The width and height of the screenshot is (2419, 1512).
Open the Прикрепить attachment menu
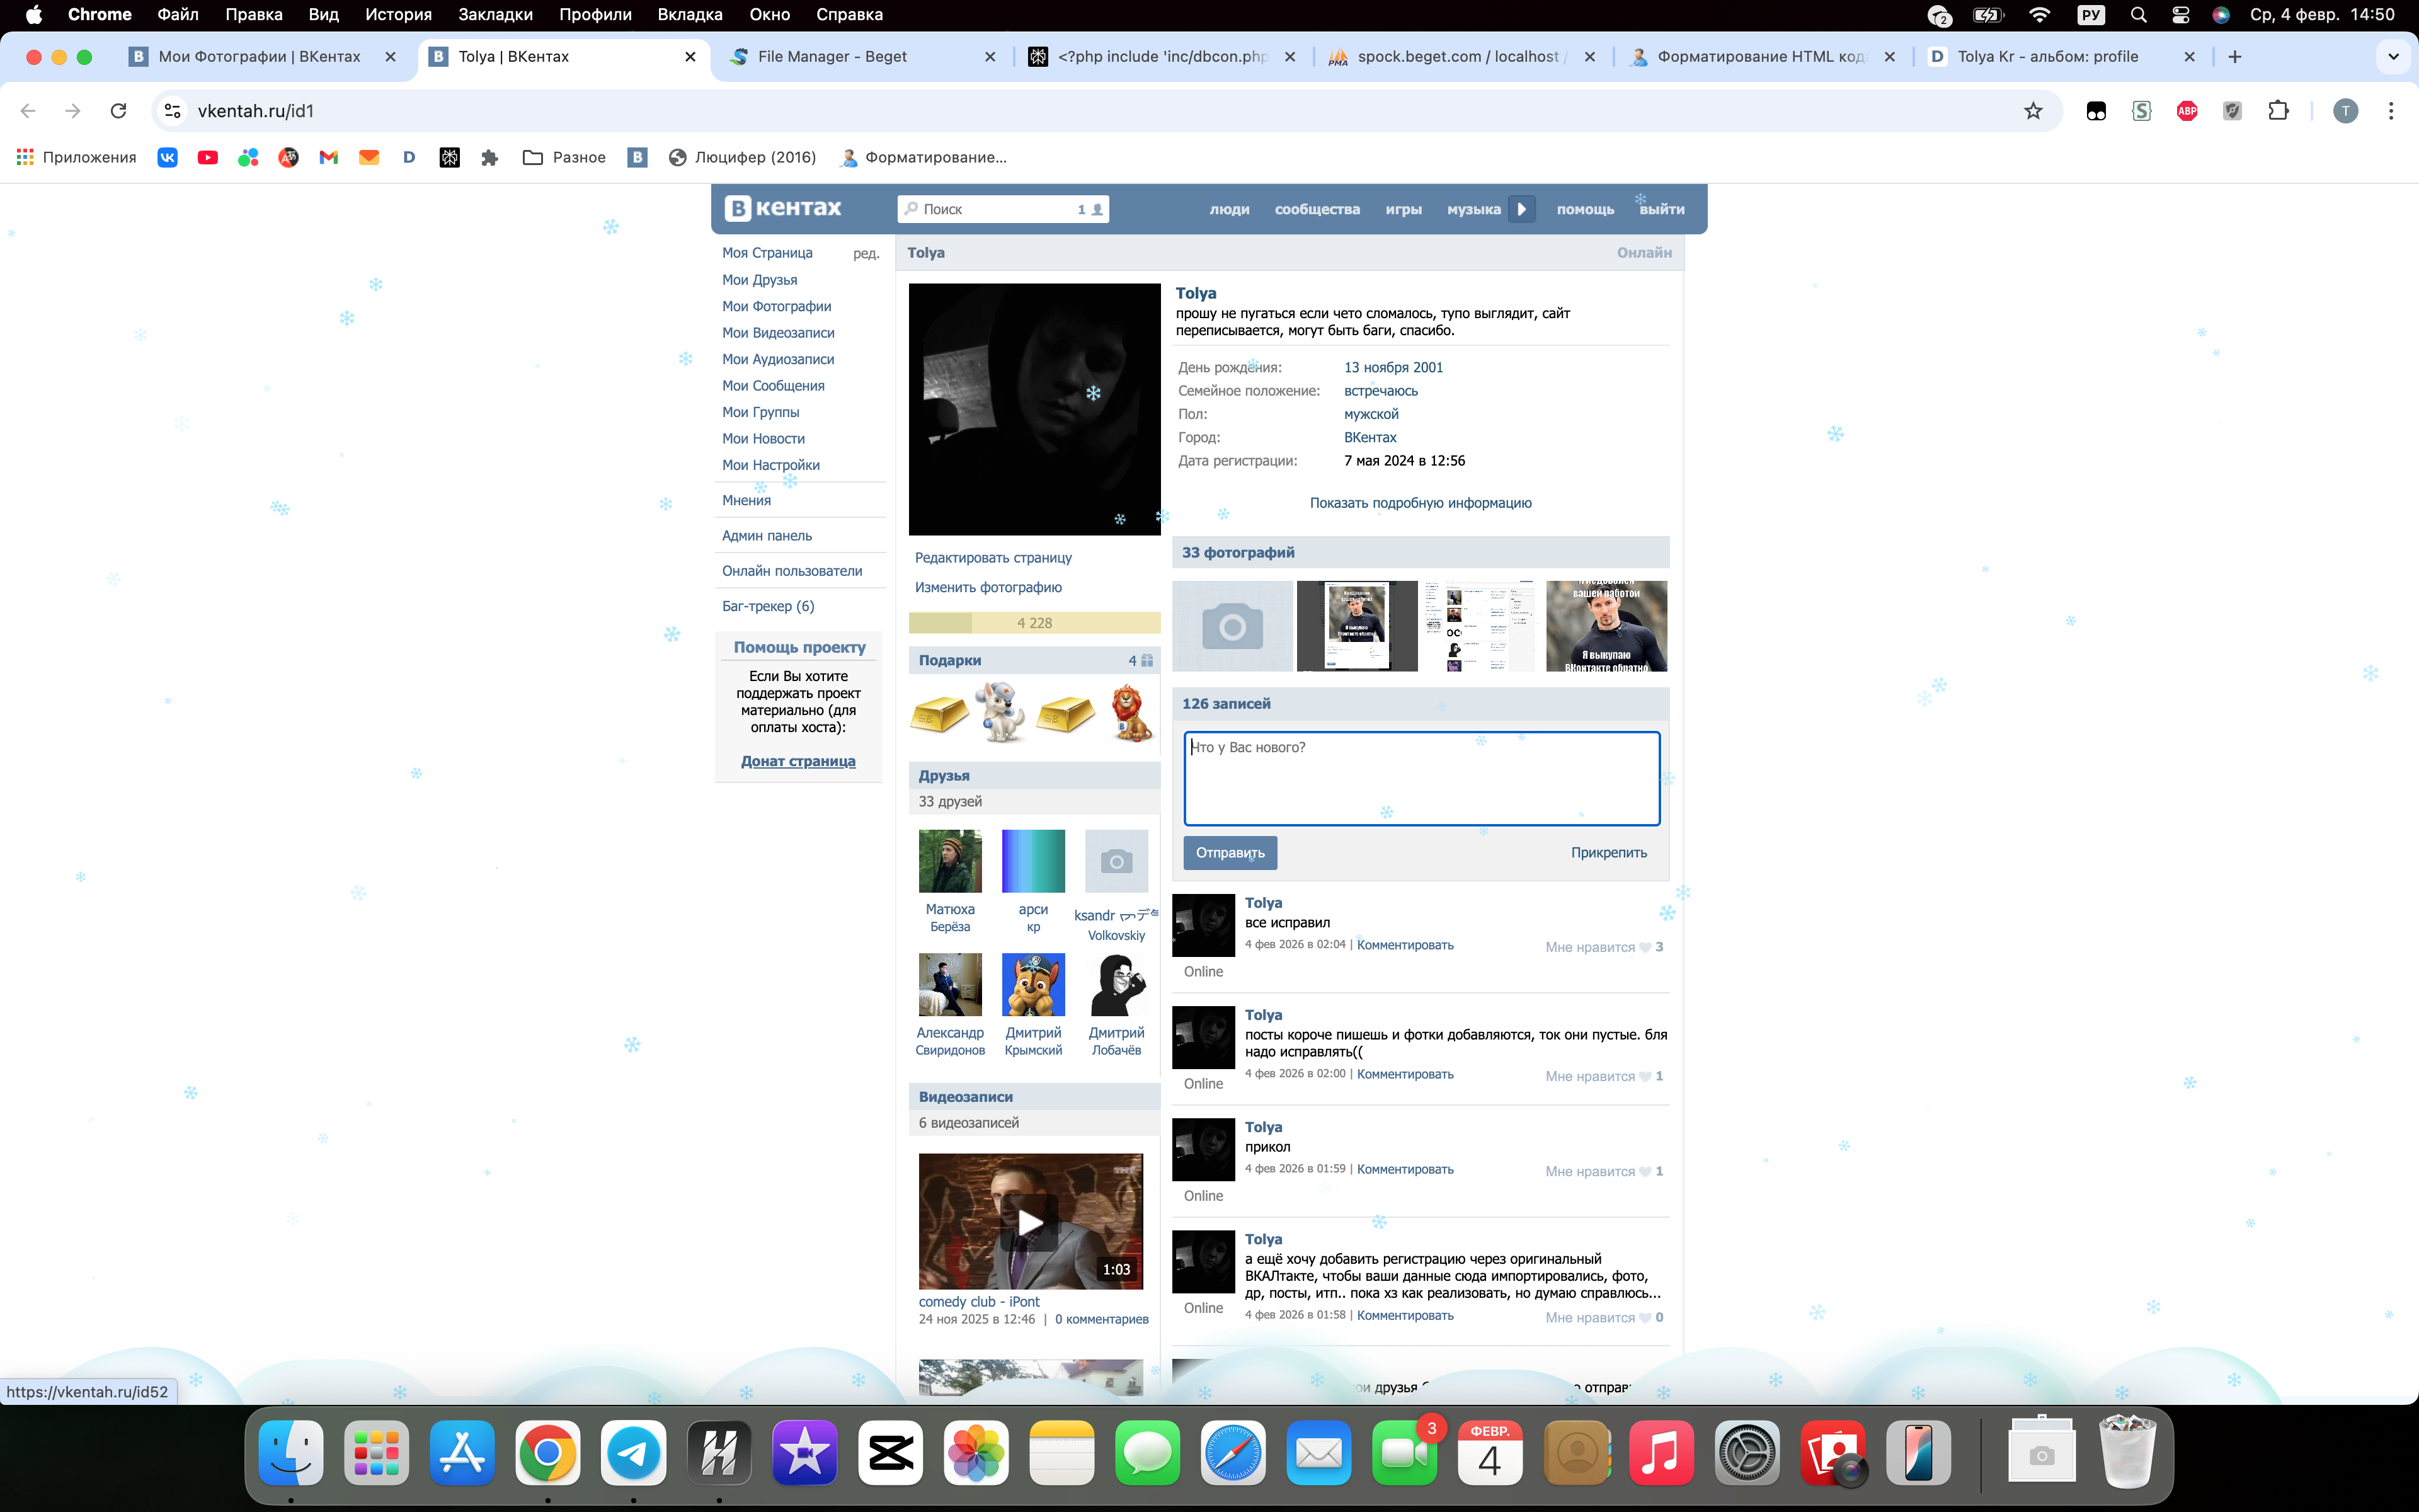pos(1608,853)
